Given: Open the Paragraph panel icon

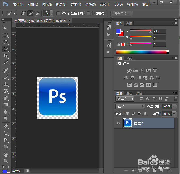Looking at the screenshot, I should point(109,53).
